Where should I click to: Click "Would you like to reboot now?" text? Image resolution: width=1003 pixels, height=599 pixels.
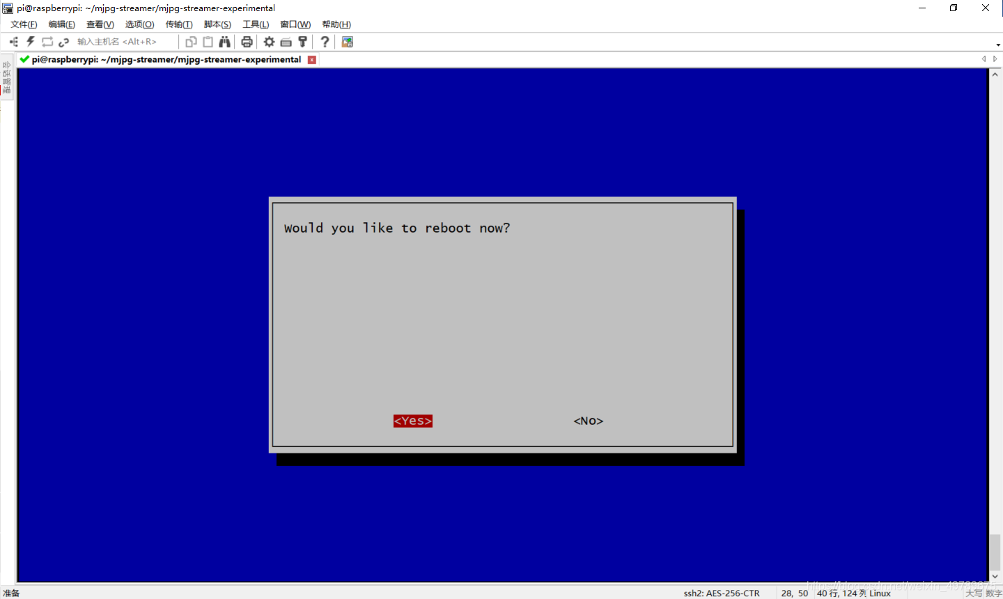pos(397,228)
